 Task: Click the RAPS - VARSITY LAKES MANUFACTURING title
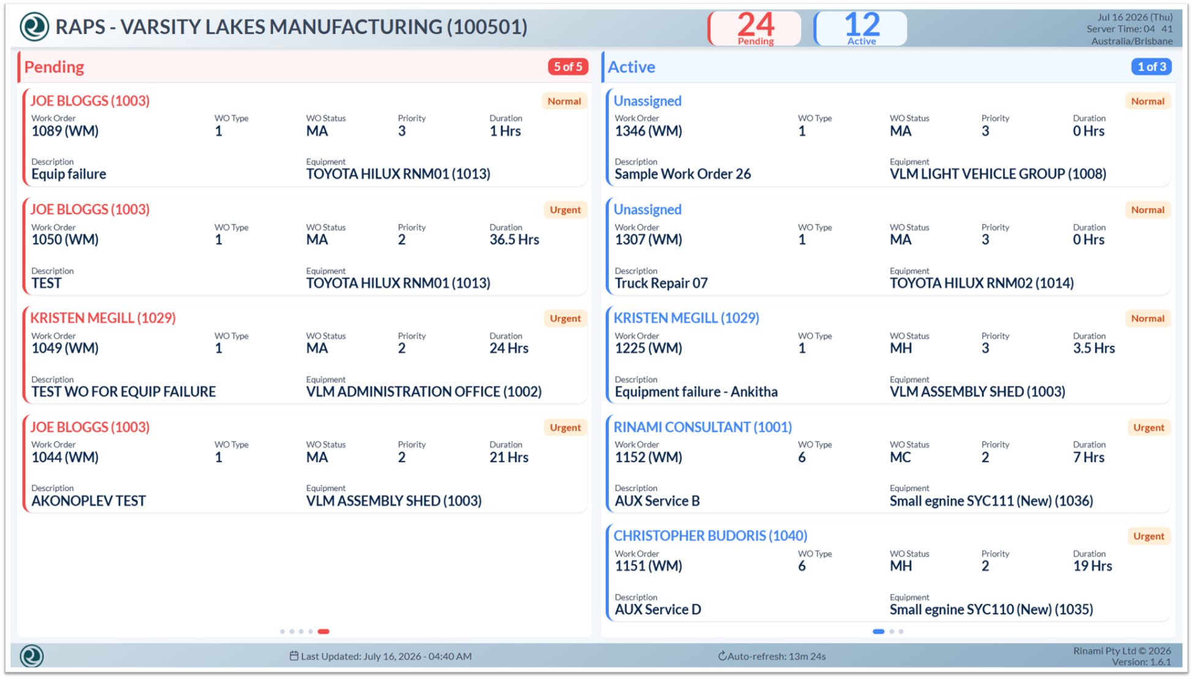[291, 27]
